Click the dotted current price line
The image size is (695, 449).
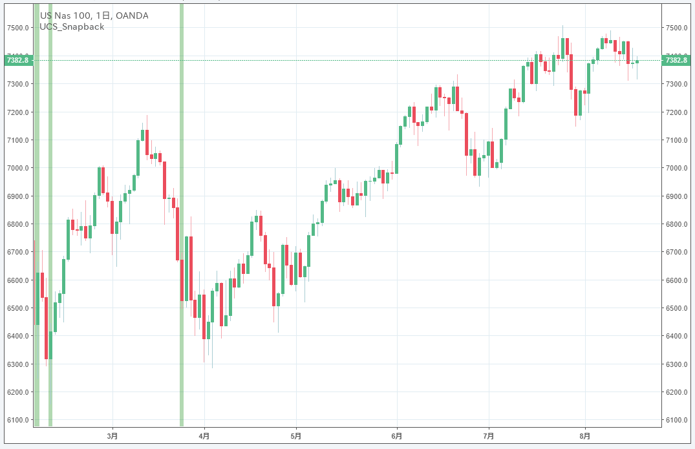[323, 60]
